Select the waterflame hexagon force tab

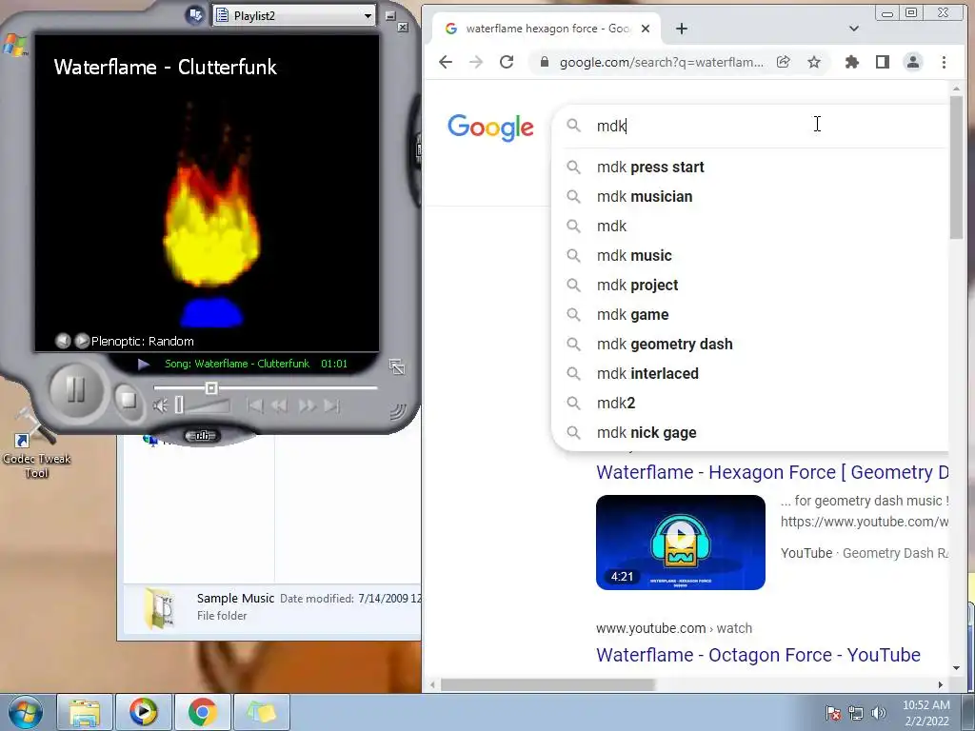point(545,29)
